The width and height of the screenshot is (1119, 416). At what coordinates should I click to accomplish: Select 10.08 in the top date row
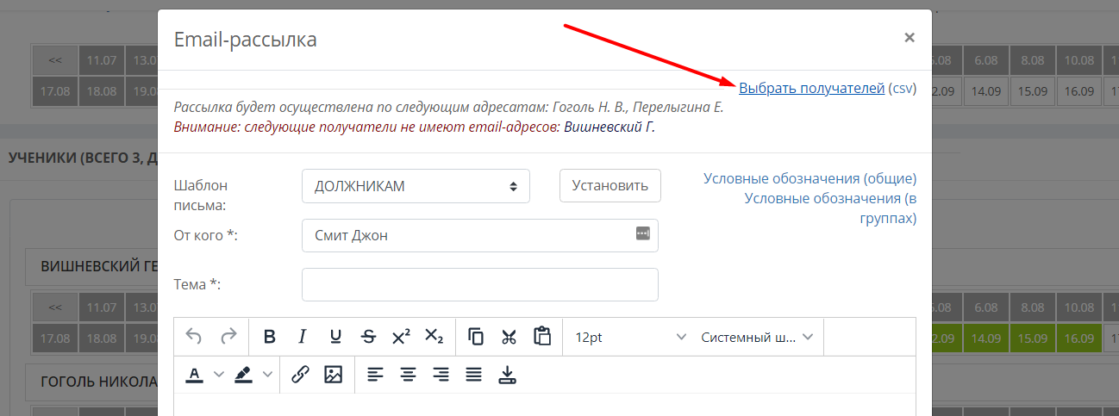point(1078,61)
